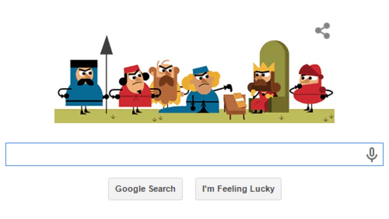
Task: Click the blue cap on the blond man
Action: (x=200, y=70)
